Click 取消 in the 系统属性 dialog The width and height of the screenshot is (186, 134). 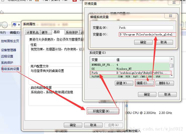(93, 125)
